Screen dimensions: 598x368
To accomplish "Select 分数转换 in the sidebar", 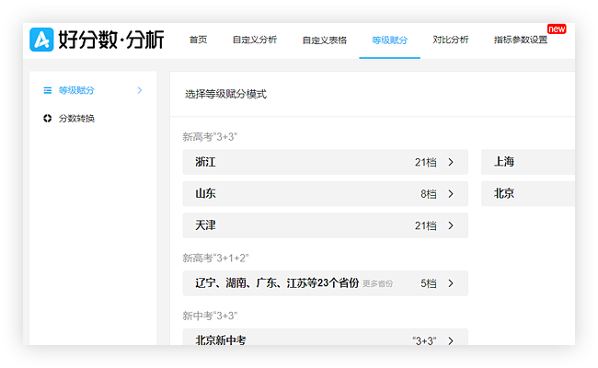I will [76, 118].
